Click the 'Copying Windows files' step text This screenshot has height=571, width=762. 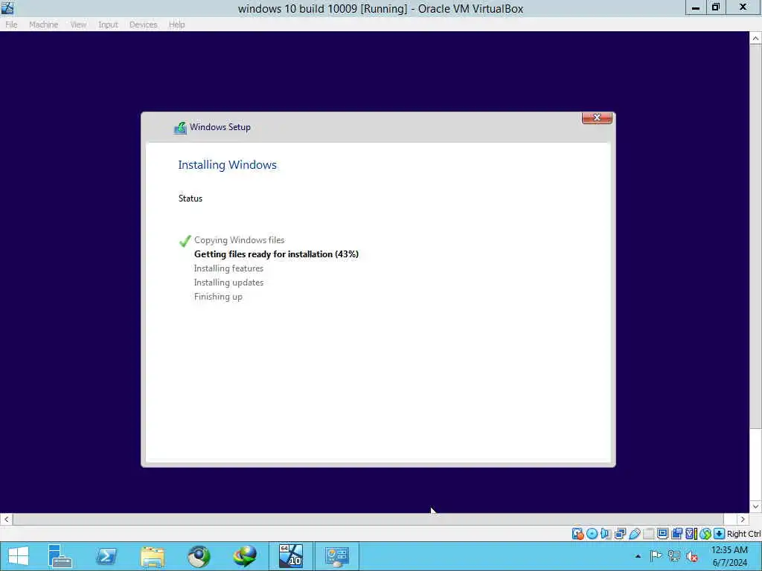239,240
